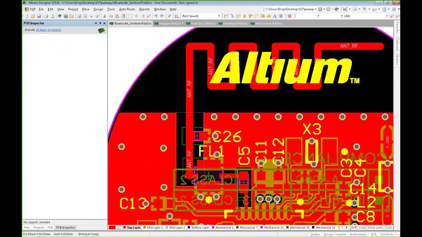Click the Clear button in layer bar
Viewport: 422px width, 237px height.
tap(388, 227)
